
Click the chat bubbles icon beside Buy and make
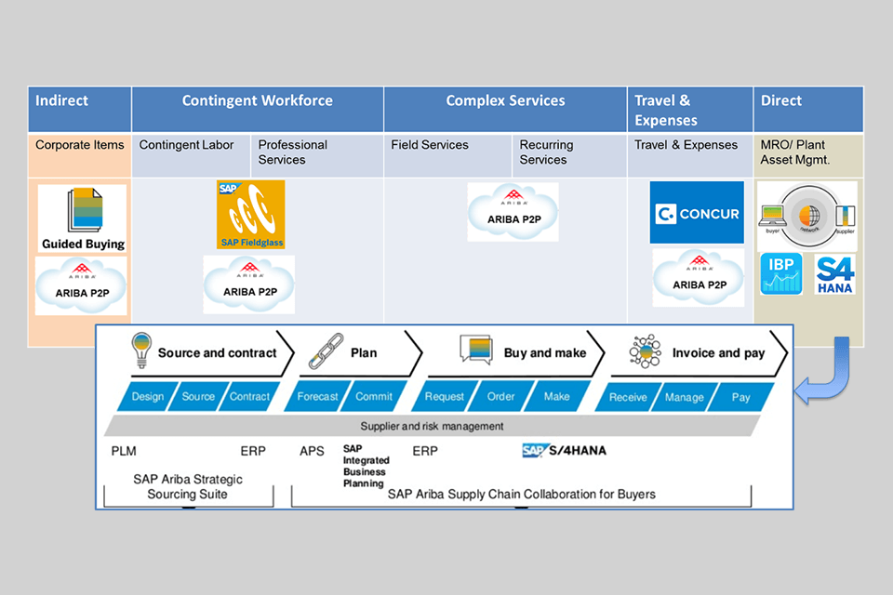476,349
